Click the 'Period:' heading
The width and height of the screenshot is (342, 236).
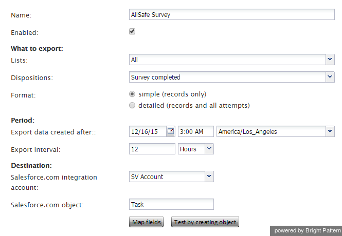pos(23,120)
